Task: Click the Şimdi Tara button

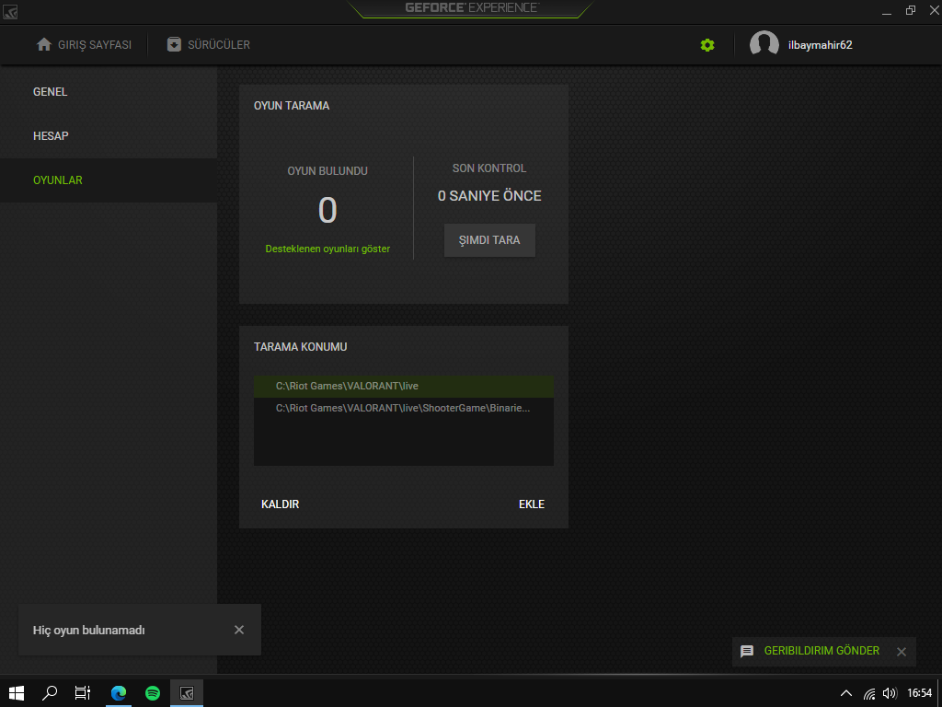Action: (489, 240)
